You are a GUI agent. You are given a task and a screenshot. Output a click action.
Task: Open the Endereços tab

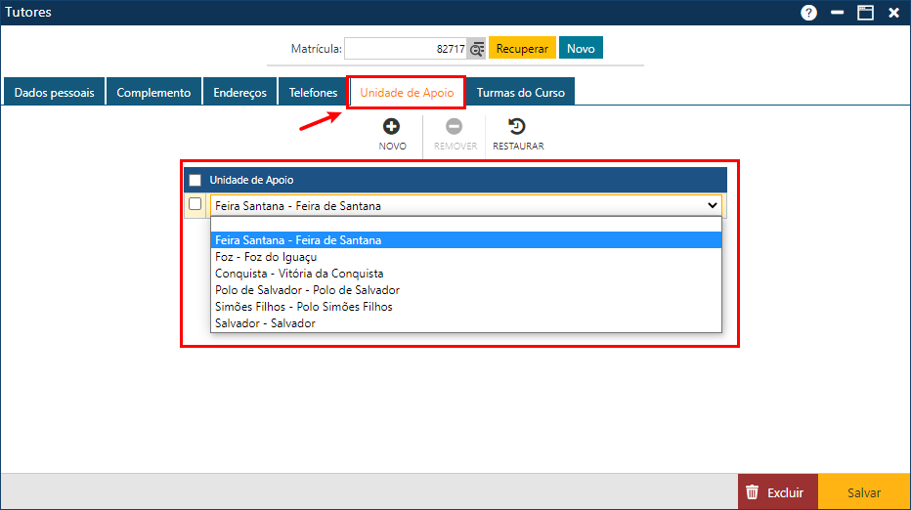pos(239,93)
